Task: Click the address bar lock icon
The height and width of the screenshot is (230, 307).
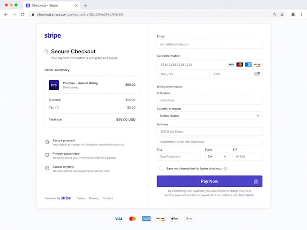Action: 33,14
